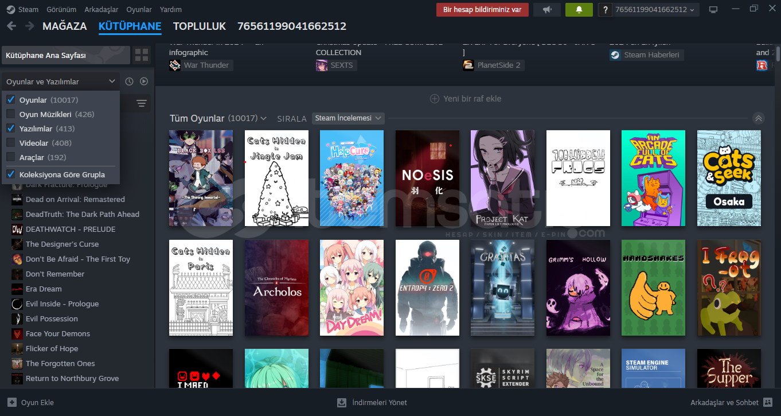Open the Oyunlar menu
The image size is (781, 416).
coord(139,9)
